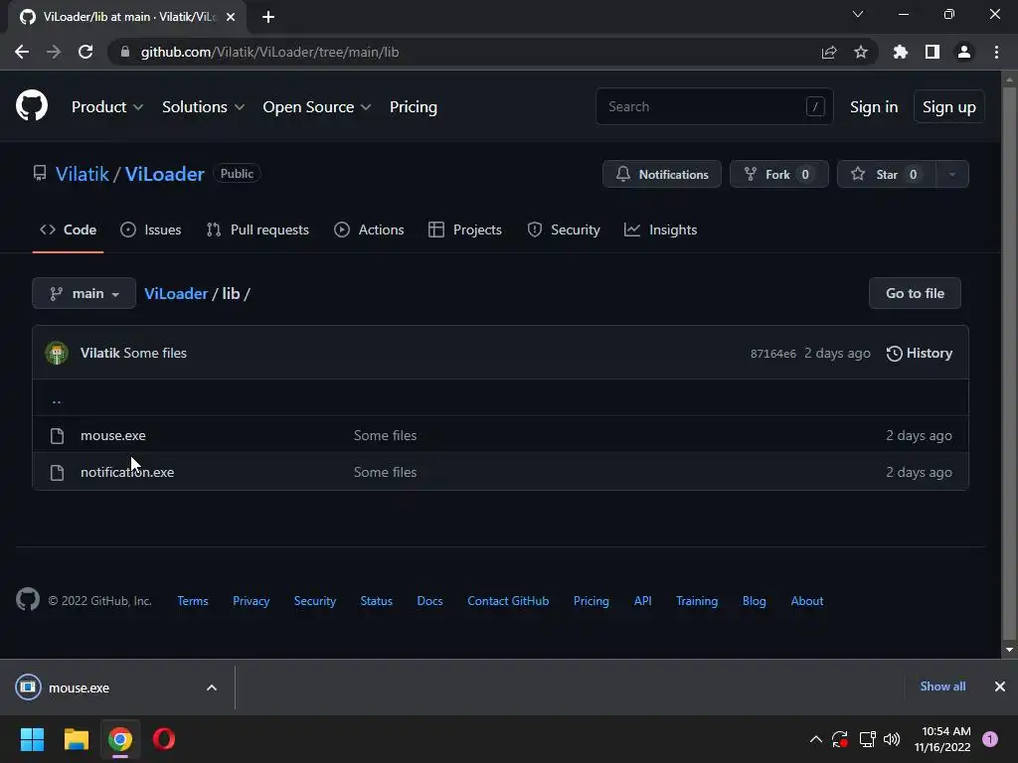Fork the ViLoader repository

(779, 174)
